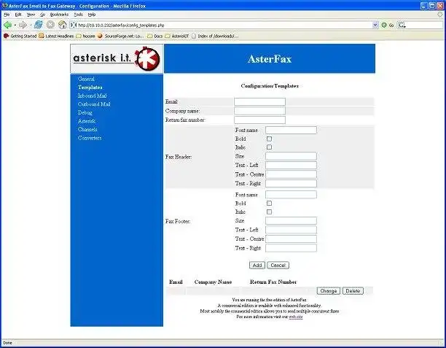Viewport: 446px width, 348px height.
Task: Click Fax Header Text - Right field
Action: pyautogui.click(x=291, y=183)
